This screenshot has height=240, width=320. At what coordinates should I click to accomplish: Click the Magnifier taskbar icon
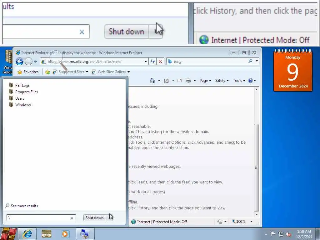85,234
